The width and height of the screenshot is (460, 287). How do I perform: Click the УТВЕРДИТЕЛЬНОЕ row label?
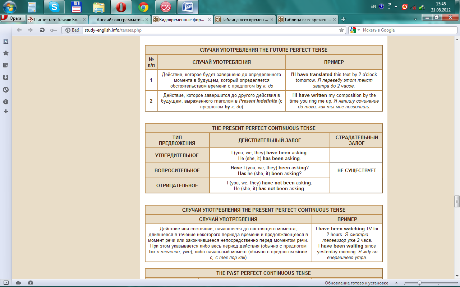pos(176,155)
